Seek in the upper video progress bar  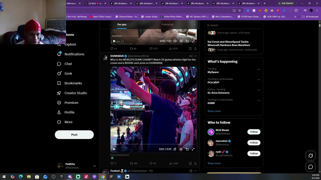coord(153,36)
